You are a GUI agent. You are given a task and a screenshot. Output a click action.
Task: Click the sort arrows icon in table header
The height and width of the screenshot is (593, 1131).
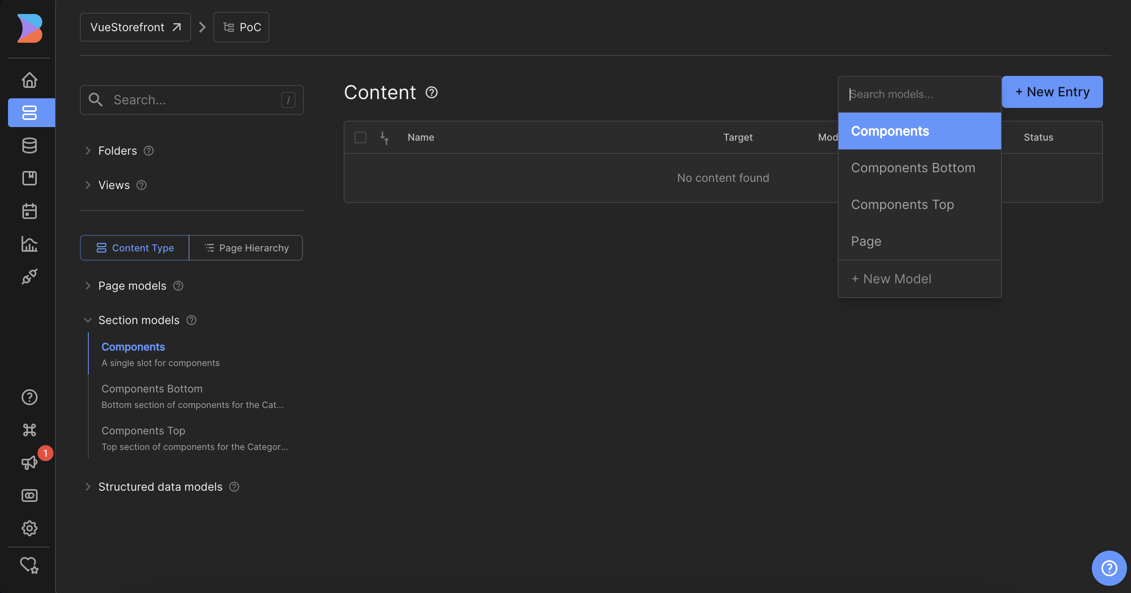pyautogui.click(x=384, y=137)
